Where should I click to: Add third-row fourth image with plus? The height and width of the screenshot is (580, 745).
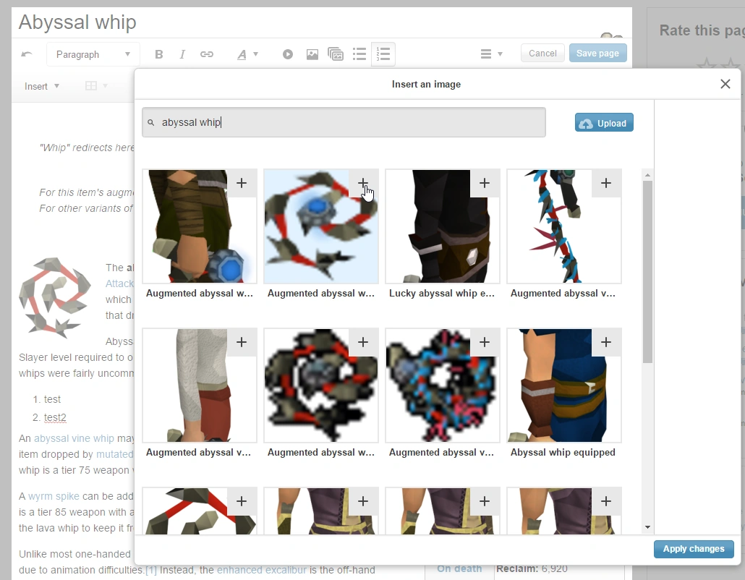606,501
